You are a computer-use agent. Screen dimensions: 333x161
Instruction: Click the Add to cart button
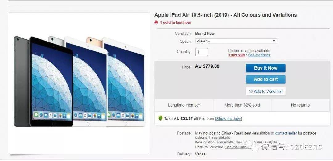[x=266, y=79]
